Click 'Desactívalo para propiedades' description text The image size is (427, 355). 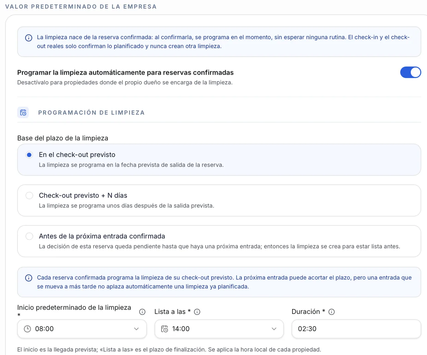pos(125,82)
